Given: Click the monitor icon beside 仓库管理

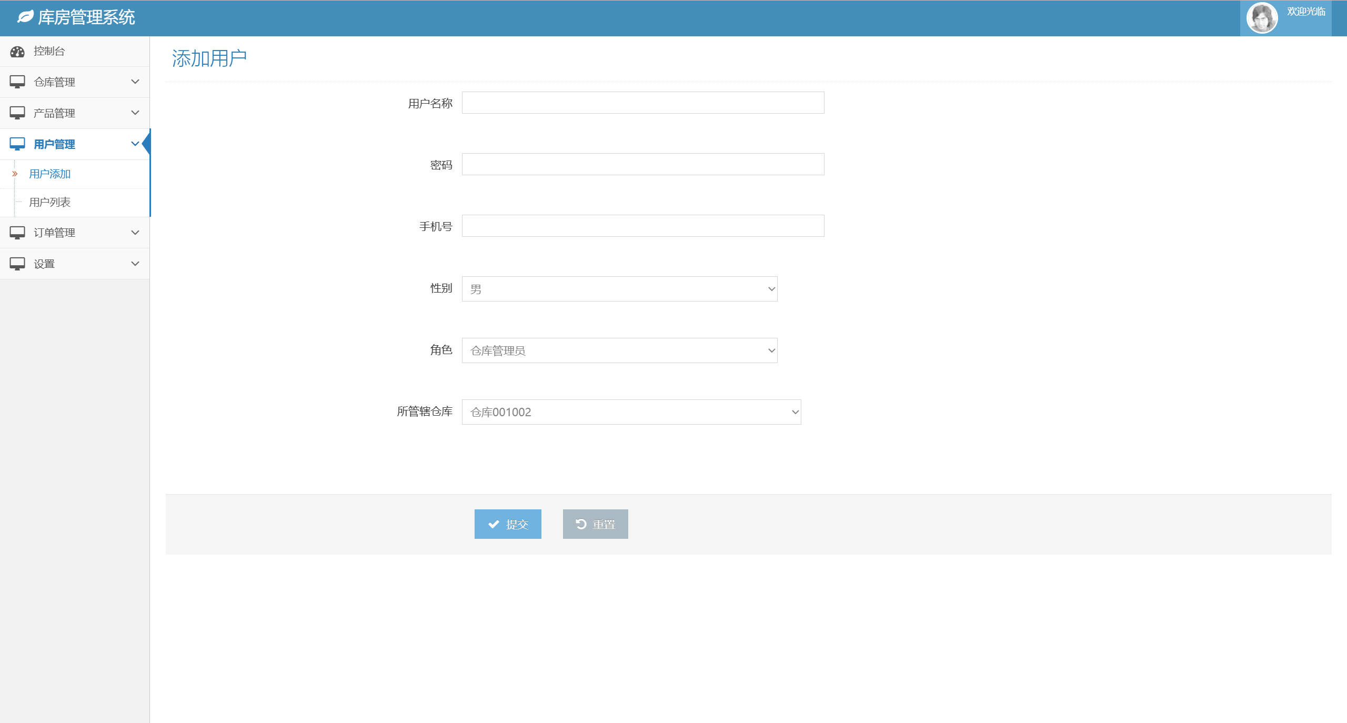Looking at the screenshot, I should pyautogui.click(x=17, y=82).
